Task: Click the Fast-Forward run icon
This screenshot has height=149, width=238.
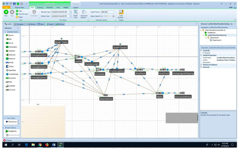Action: pyautogui.click(x=17, y=14)
